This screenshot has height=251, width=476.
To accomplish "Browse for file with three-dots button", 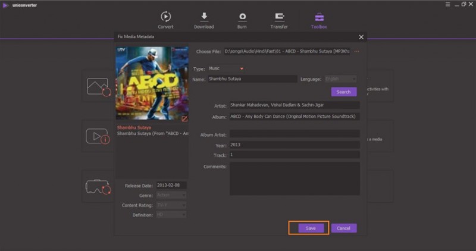I will coord(356,51).
